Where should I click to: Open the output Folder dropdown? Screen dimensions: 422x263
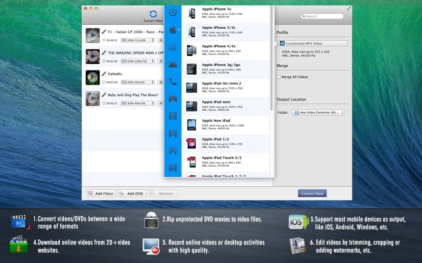click(319, 113)
